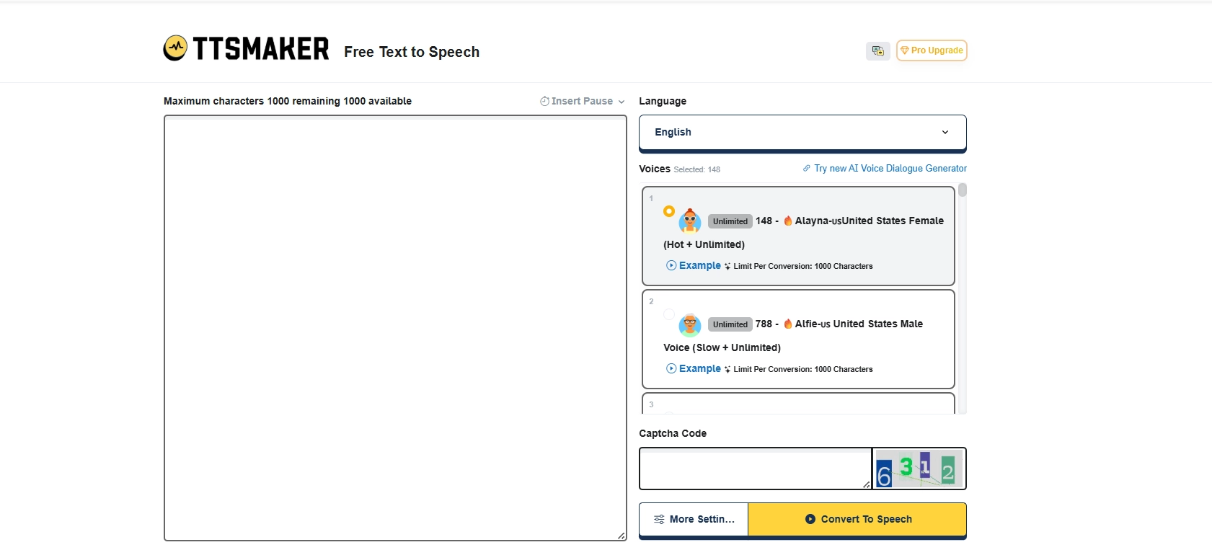Open More Settings panel
The width and height of the screenshot is (1212, 550).
(694, 519)
